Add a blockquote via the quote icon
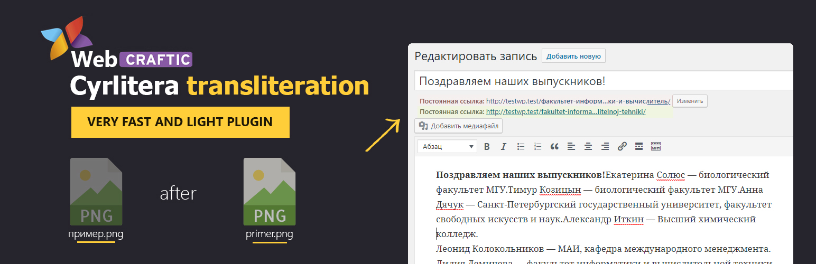816x264 pixels. pos(554,146)
